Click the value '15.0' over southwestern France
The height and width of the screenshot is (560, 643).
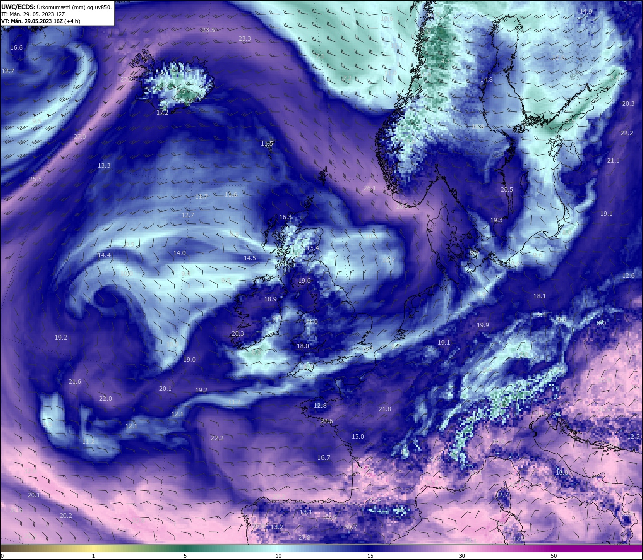click(x=358, y=437)
